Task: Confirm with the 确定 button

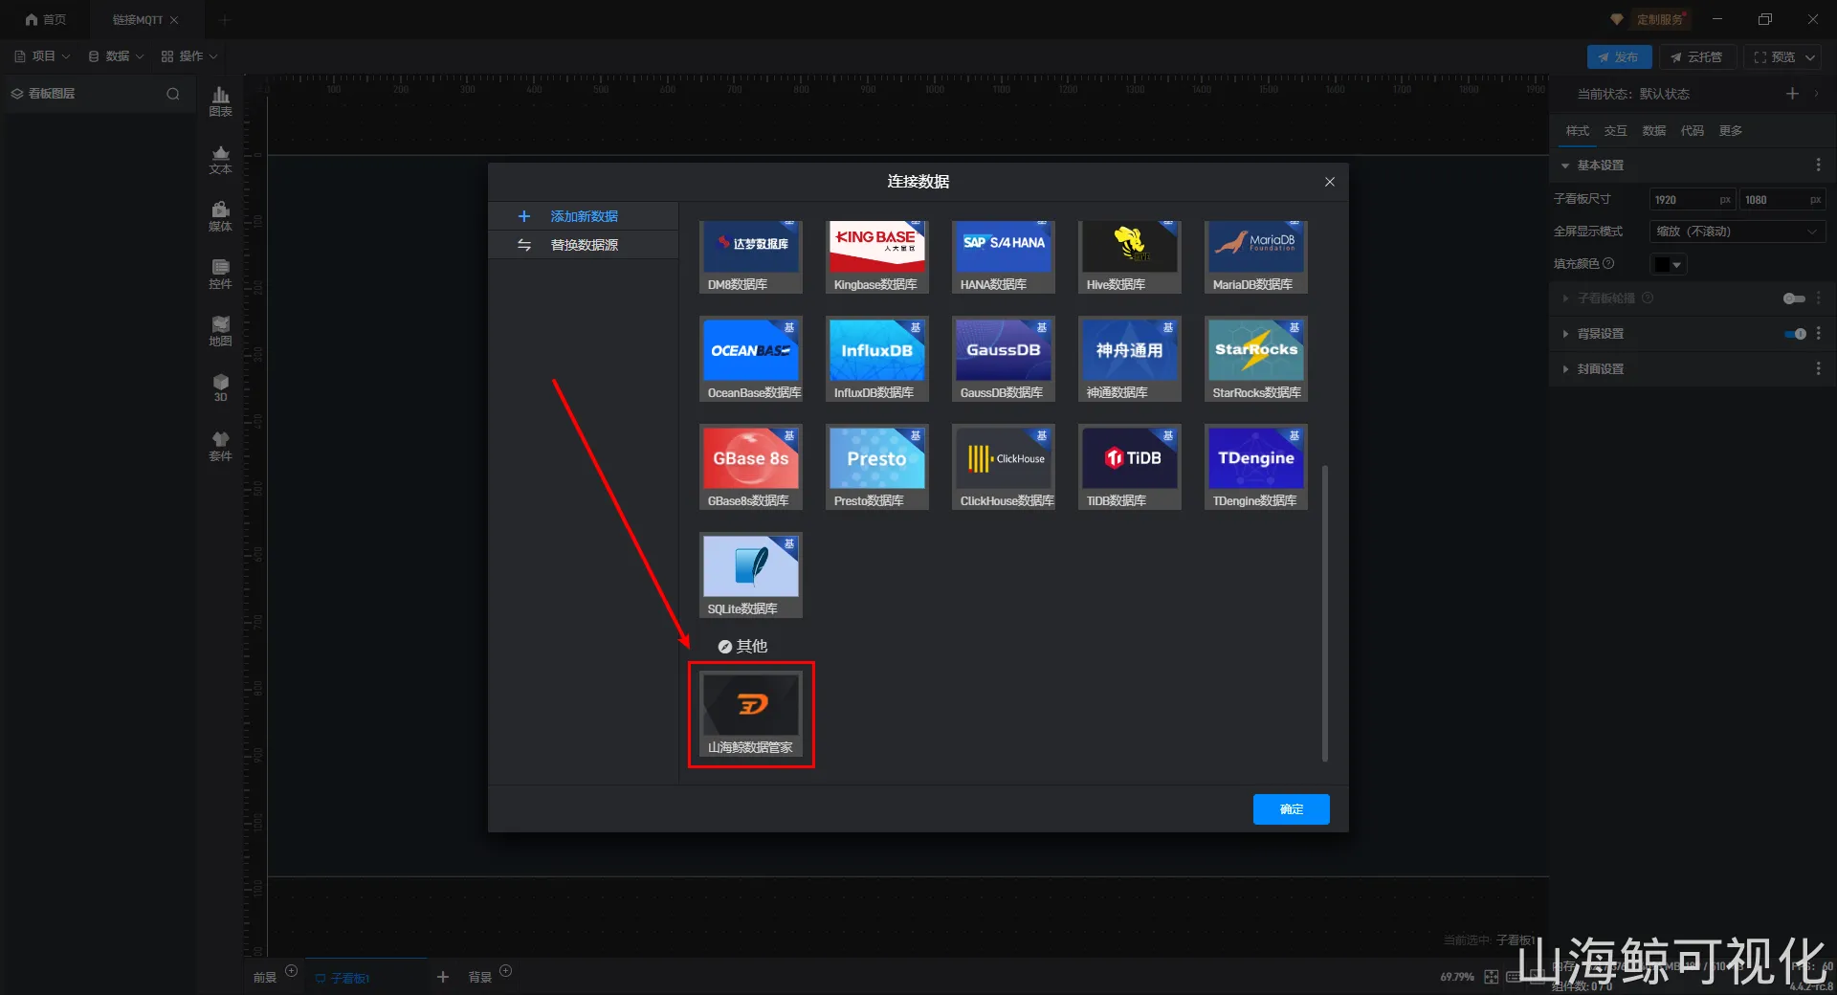Action: (1292, 809)
